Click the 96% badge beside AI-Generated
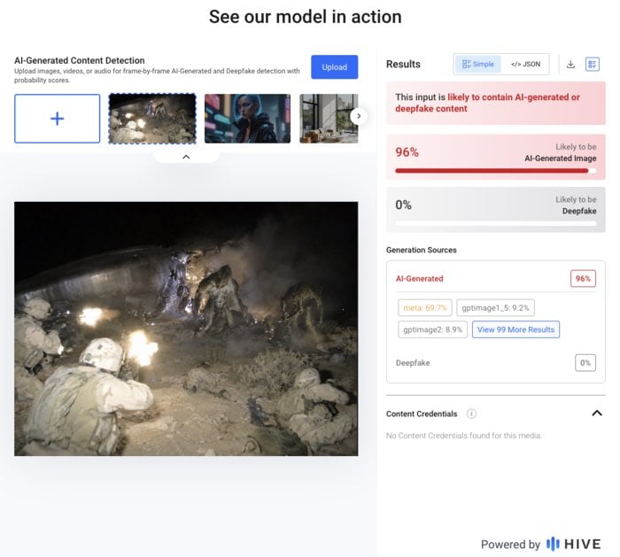Image resolution: width=620 pixels, height=557 pixels. coord(583,278)
